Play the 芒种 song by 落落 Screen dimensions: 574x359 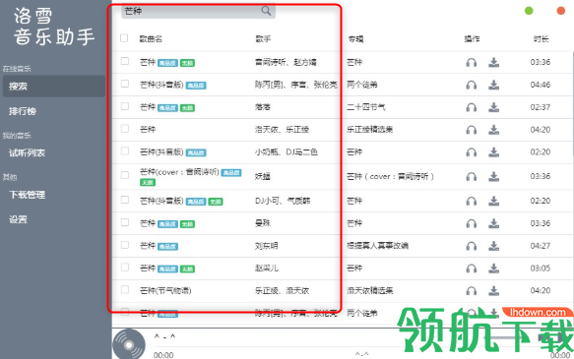[472, 107]
